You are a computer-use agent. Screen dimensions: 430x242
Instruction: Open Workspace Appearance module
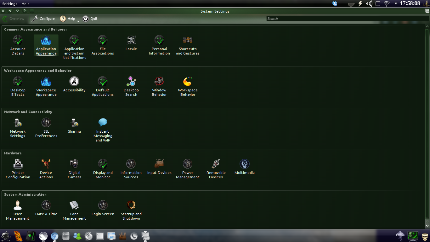(46, 87)
